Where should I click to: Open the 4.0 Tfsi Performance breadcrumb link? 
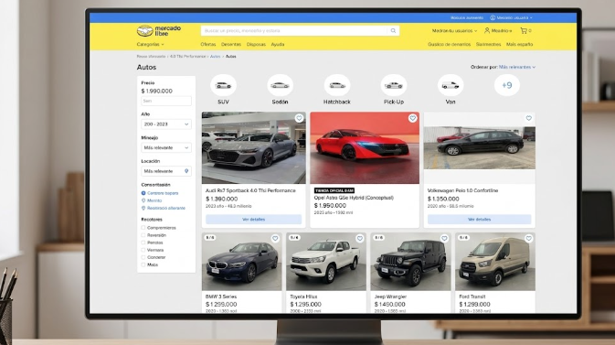[x=188, y=57]
